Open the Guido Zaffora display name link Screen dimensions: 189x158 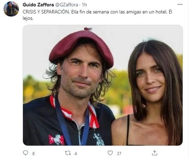pos(38,5)
